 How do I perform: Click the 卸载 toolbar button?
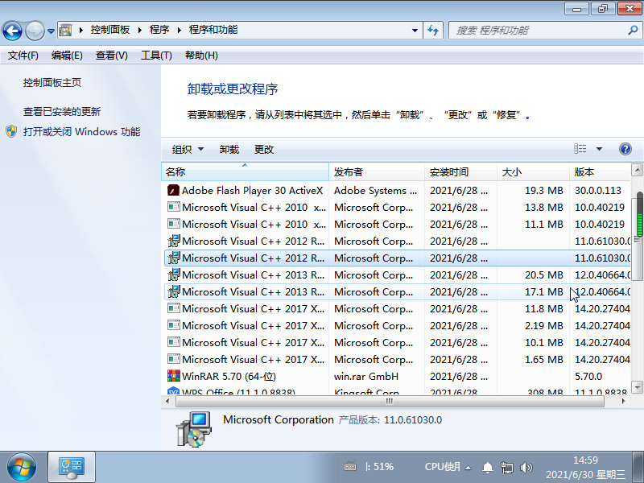229,150
